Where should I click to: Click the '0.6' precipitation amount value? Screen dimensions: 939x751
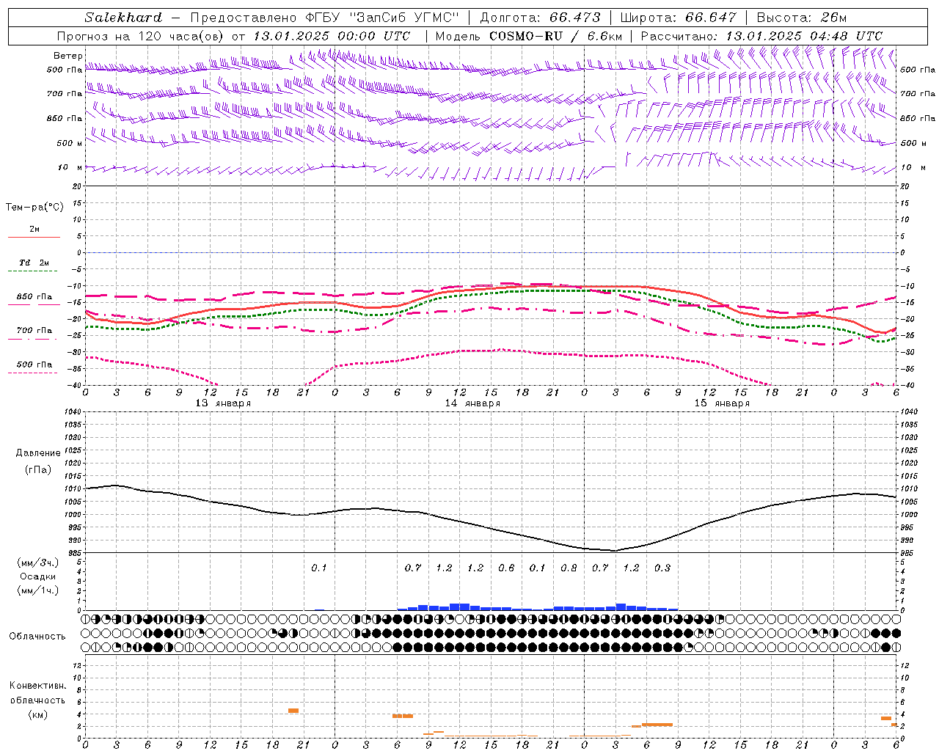click(x=506, y=568)
